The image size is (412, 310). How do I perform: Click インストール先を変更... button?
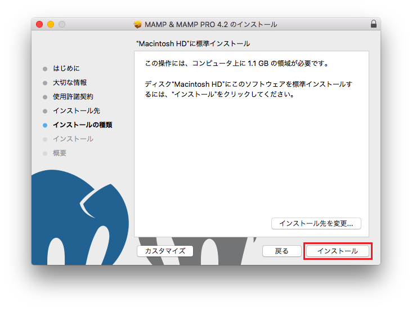(316, 223)
